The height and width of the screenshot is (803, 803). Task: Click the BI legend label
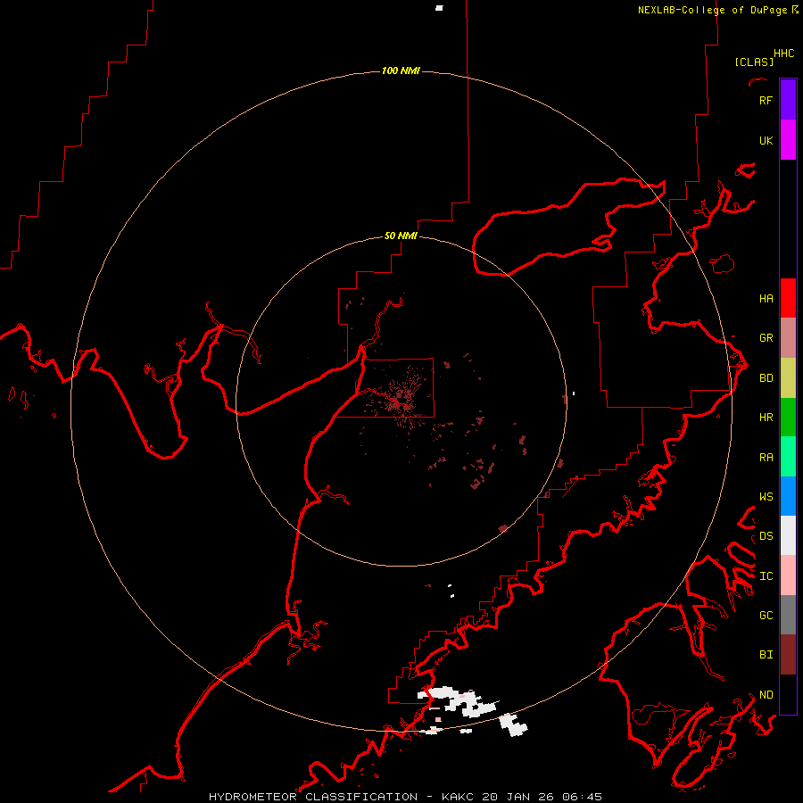[x=766, y=655]
